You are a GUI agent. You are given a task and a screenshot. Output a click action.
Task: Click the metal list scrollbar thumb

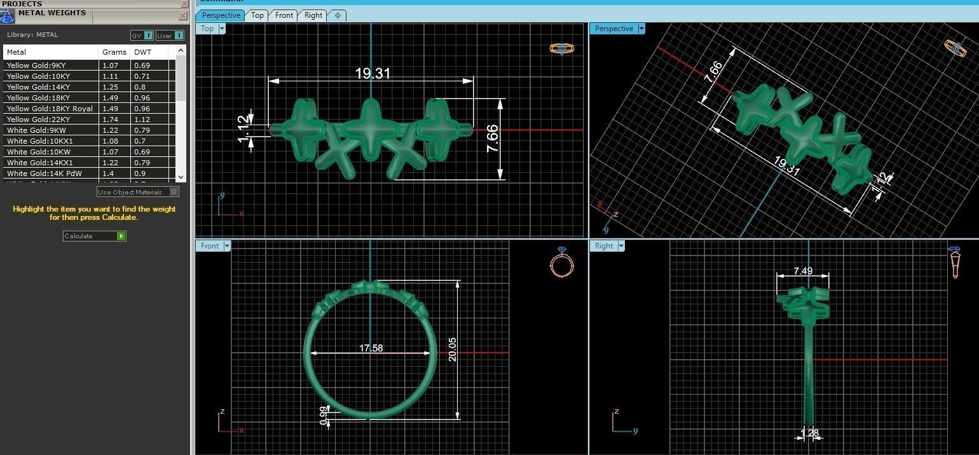181,79
